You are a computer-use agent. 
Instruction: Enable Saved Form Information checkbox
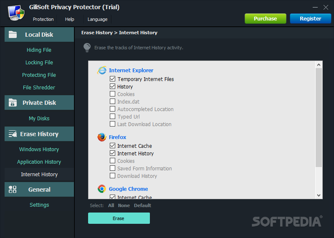[x=112, y=168]
